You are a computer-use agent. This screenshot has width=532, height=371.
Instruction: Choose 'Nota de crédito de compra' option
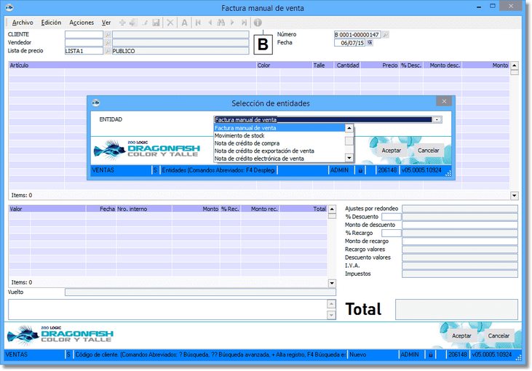pos(247,143)
